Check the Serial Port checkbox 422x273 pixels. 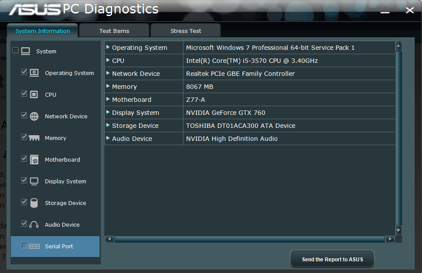tap(24, 246)
